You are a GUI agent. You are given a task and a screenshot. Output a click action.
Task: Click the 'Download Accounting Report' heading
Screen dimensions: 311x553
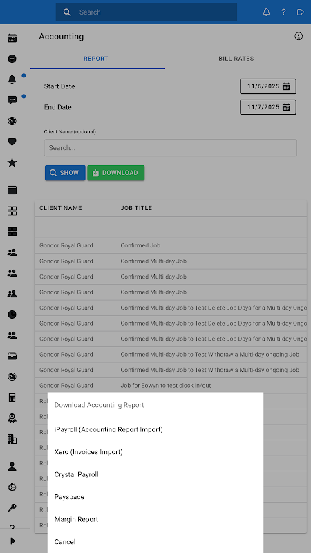(x=99, y=405)
